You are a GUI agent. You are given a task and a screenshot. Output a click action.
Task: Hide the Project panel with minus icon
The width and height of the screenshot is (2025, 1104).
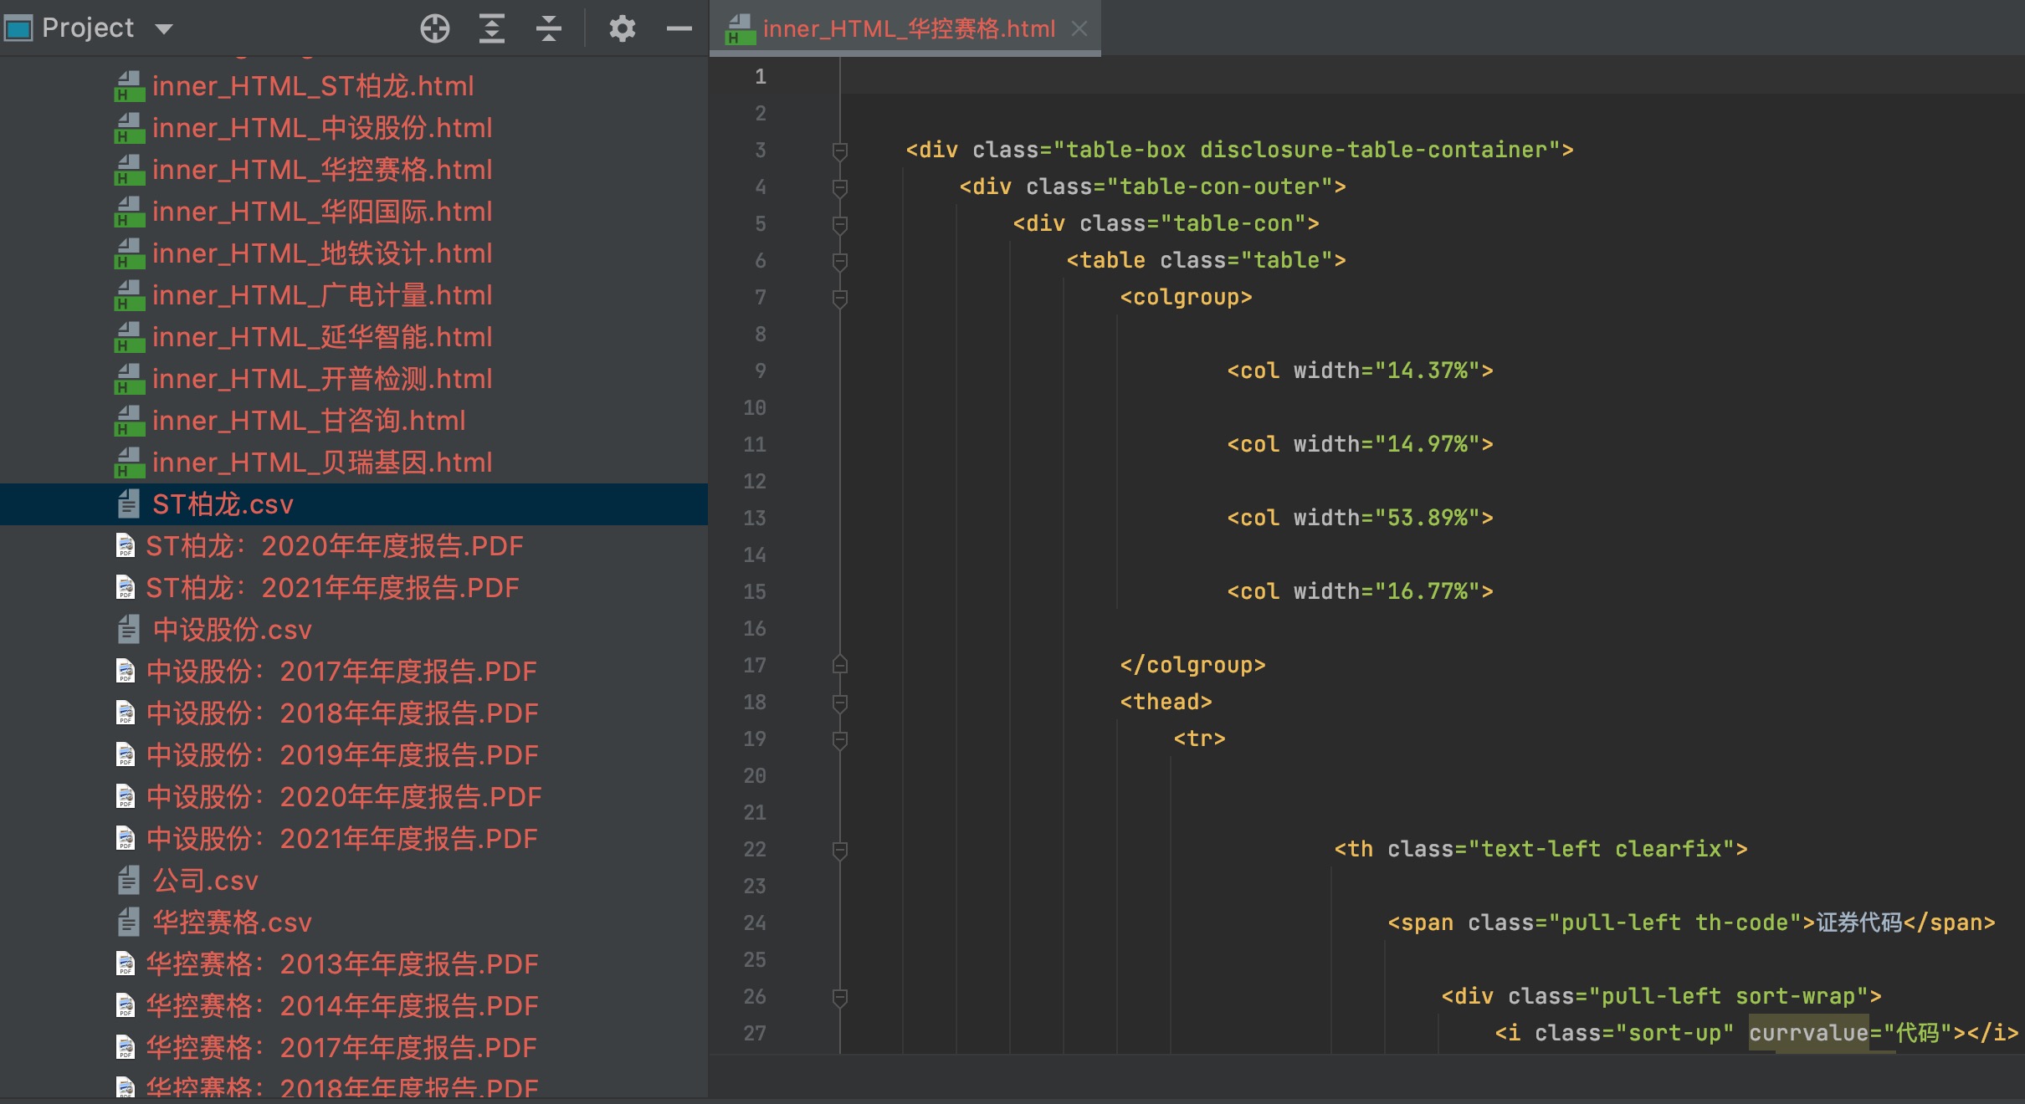pyautogui.click(x=679, y=28)
